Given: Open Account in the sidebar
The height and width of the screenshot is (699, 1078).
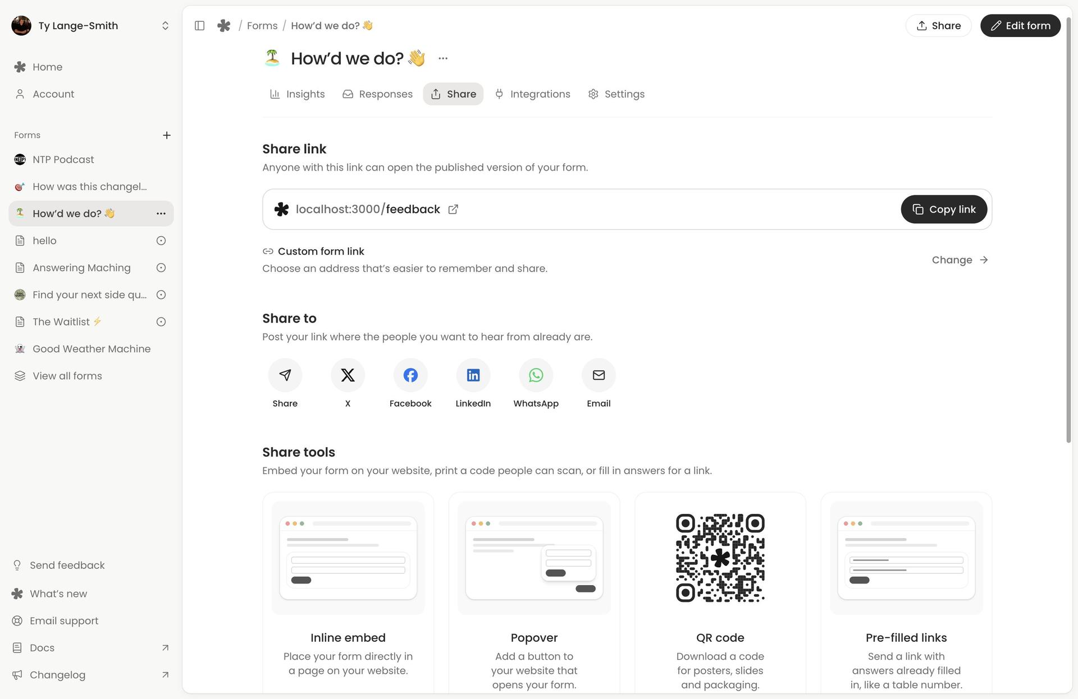Looking at the screenshot, I should [x=91, y=94].
